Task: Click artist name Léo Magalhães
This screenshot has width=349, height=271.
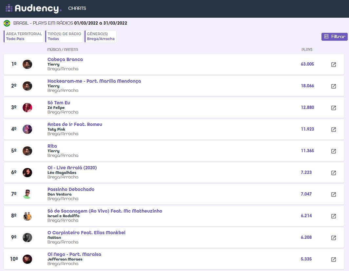Action: (62, 173)
